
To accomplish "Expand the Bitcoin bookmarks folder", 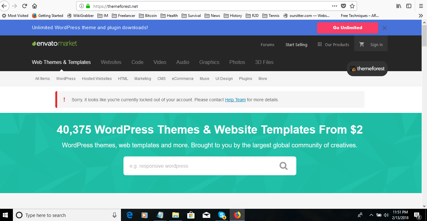I will pyautogui.click(x=148, y=15).
